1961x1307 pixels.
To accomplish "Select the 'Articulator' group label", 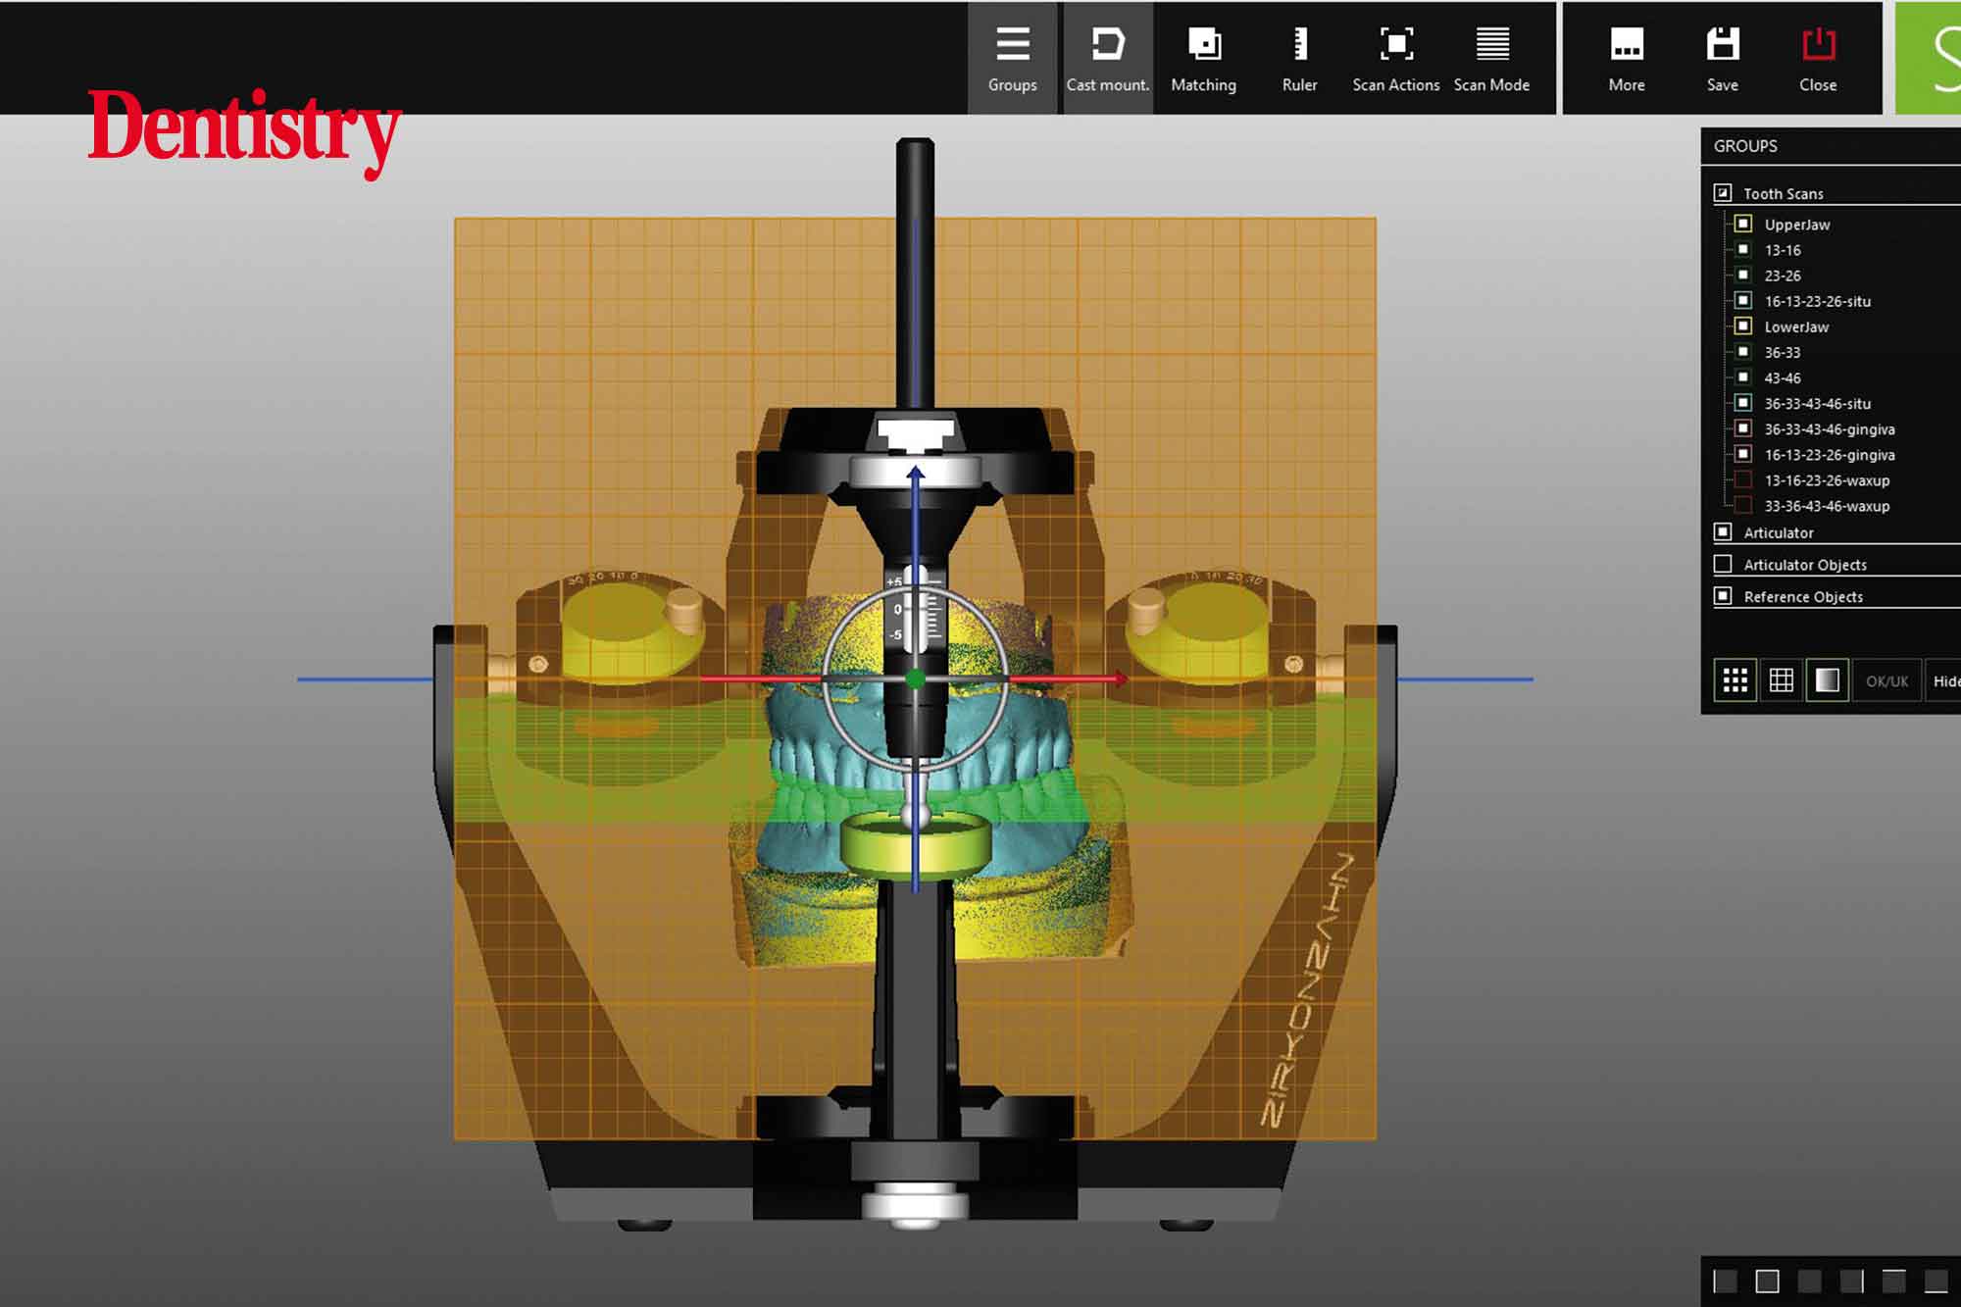I will coord(1778,533).
